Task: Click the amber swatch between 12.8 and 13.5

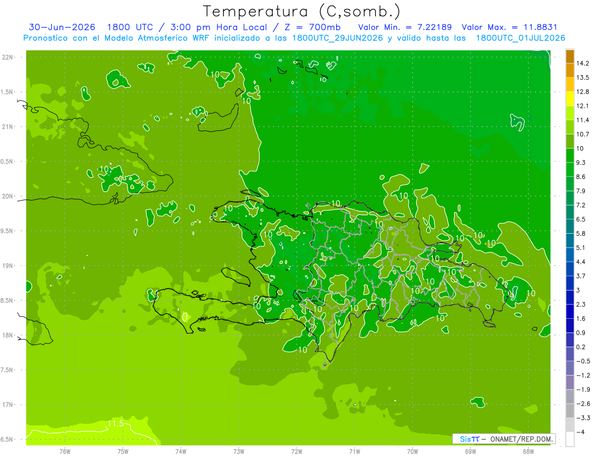Action: tap(570, 84)
